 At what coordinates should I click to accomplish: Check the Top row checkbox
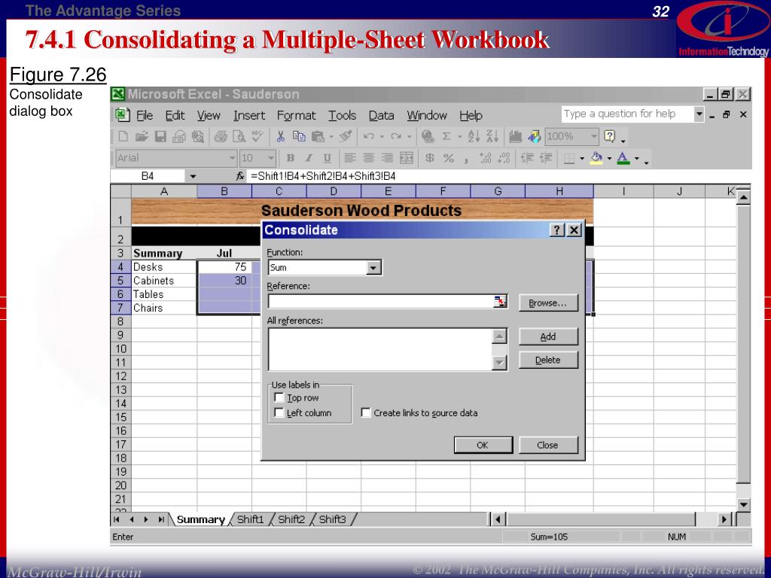[x=279, y=397]
